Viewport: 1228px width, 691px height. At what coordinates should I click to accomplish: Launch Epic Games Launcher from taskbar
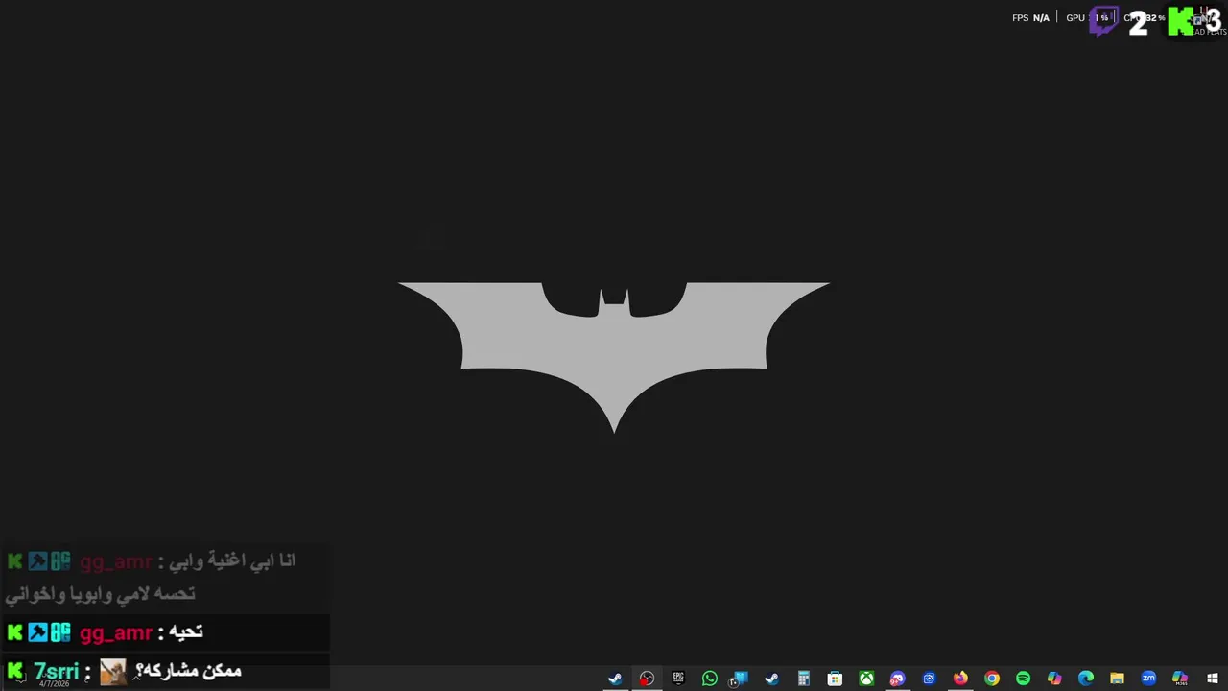tap(678, 679)
